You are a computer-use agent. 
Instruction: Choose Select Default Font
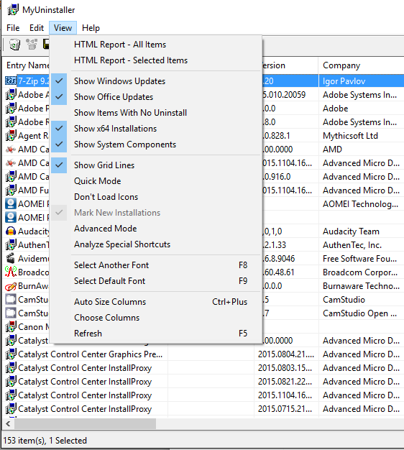click(x=156, y=281)
